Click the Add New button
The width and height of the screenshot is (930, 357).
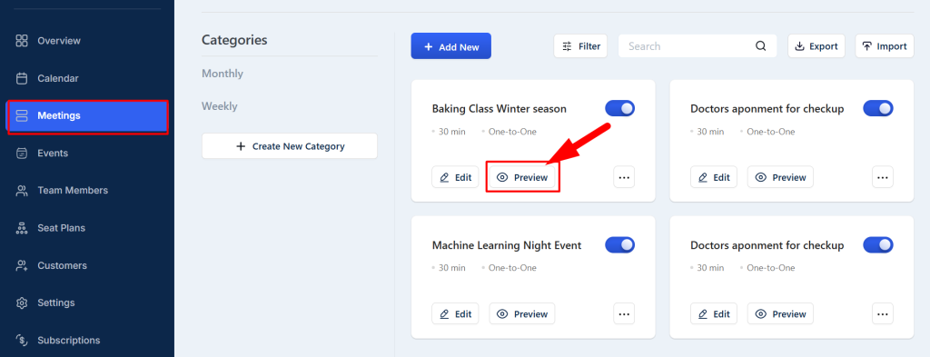coord(450,46)
